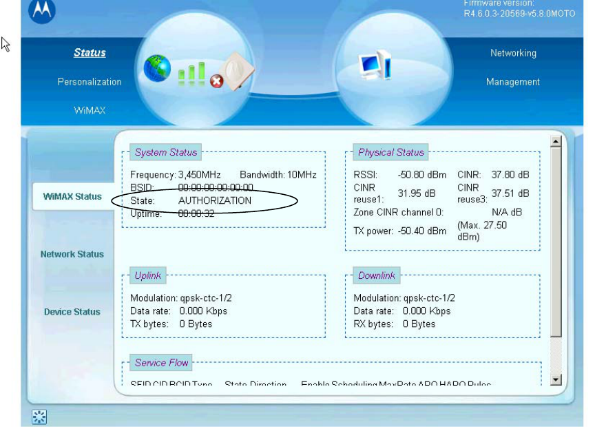Click the scrollbar up arrow
595x431 pixels.
click(556, 142)
